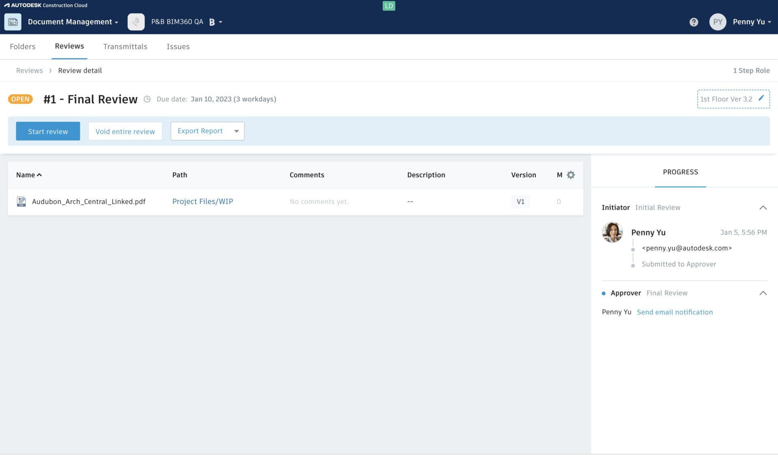
Task: Click the clock icon beside due date
Action: click(x=147, y=99)
